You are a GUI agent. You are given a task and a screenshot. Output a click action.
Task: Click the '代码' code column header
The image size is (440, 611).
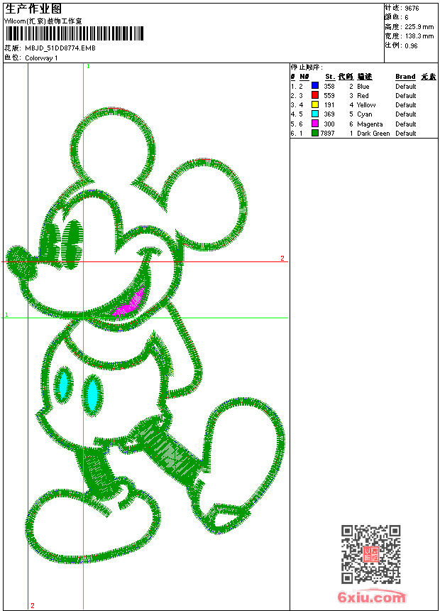(346, 77)
